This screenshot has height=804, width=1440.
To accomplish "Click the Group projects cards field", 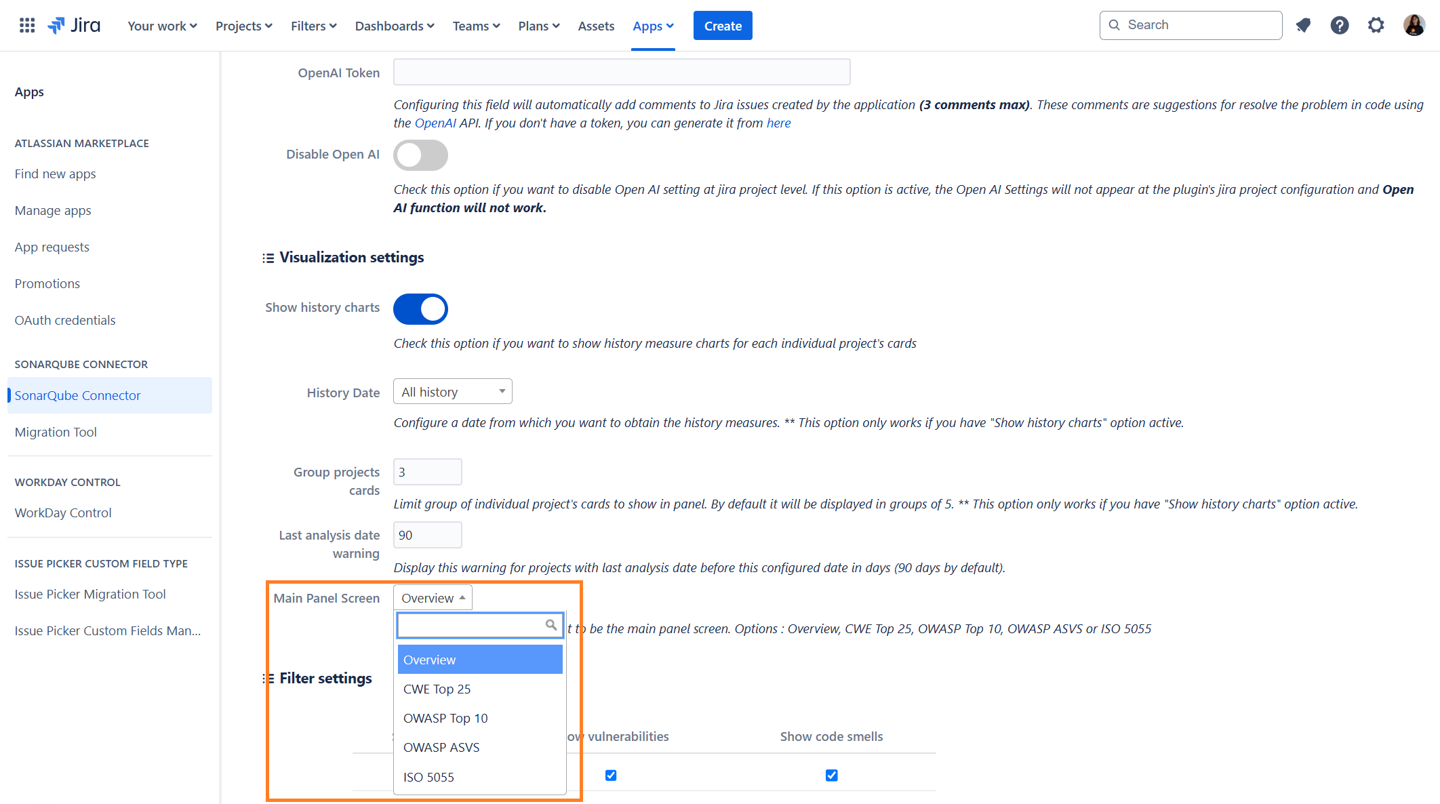I will click(x=428, y=472).
